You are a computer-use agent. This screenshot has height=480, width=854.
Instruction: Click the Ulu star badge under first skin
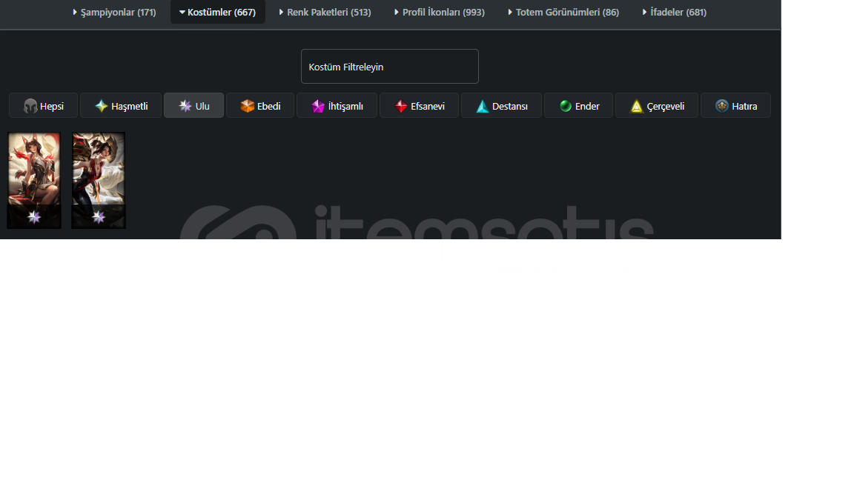34,217
